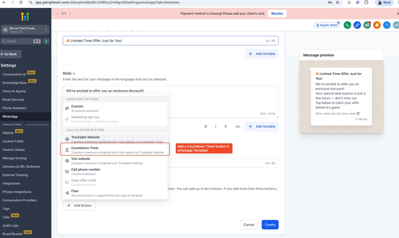
Task: Open the Add Button dropdown
Action: click(x=79, y=206)
